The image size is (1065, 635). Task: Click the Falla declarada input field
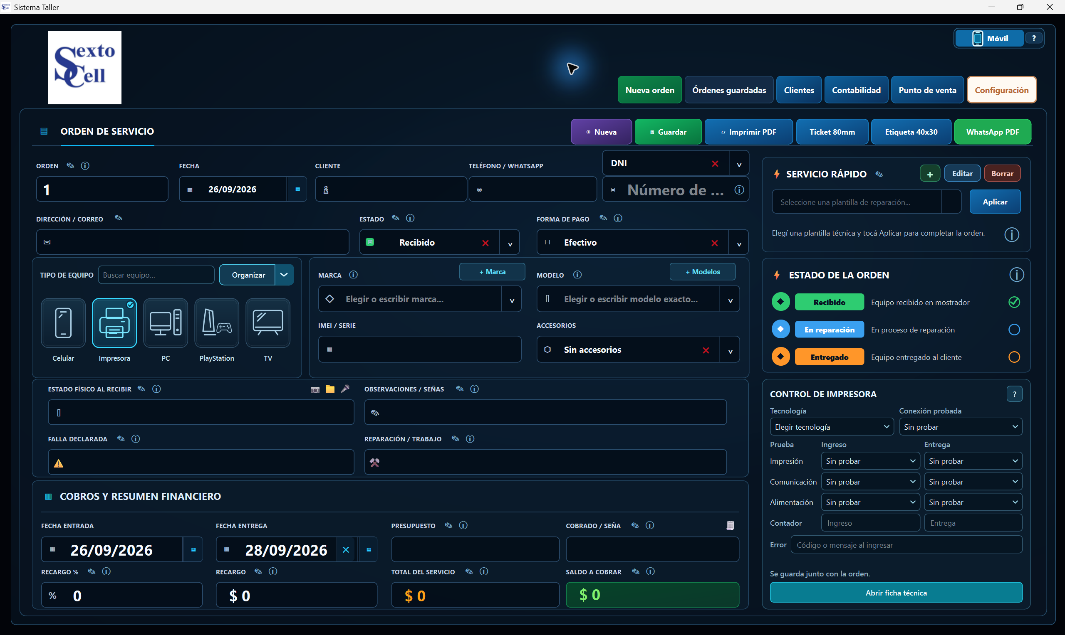click(201, 463)
